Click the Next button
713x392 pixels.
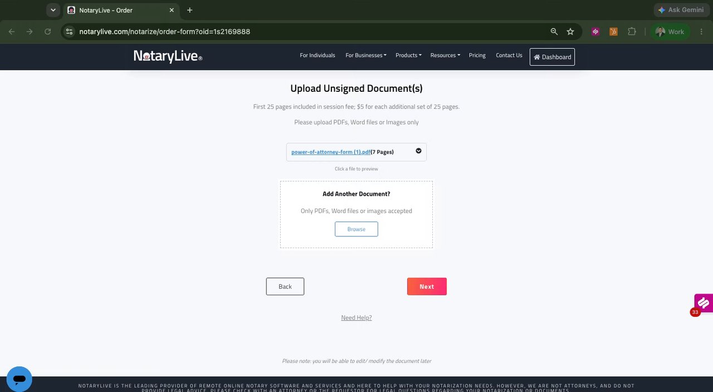(427, 286)
